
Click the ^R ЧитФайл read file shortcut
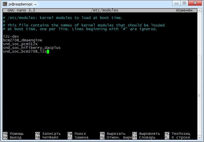pyautogui.click(x=47, y=137)
